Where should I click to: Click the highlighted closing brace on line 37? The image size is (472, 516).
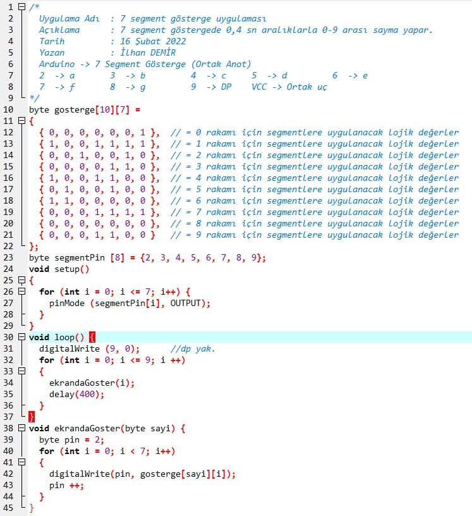(32, 417)
